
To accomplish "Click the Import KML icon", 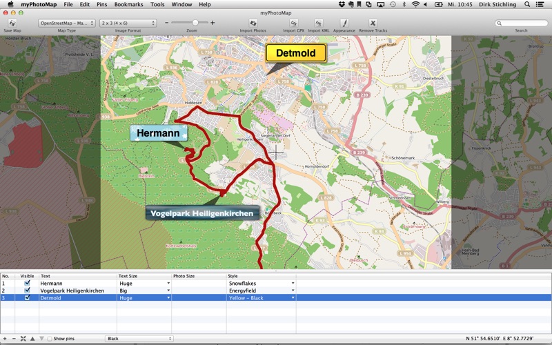I will coord(318,23).
